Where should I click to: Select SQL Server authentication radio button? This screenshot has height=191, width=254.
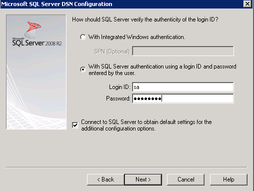83,69
